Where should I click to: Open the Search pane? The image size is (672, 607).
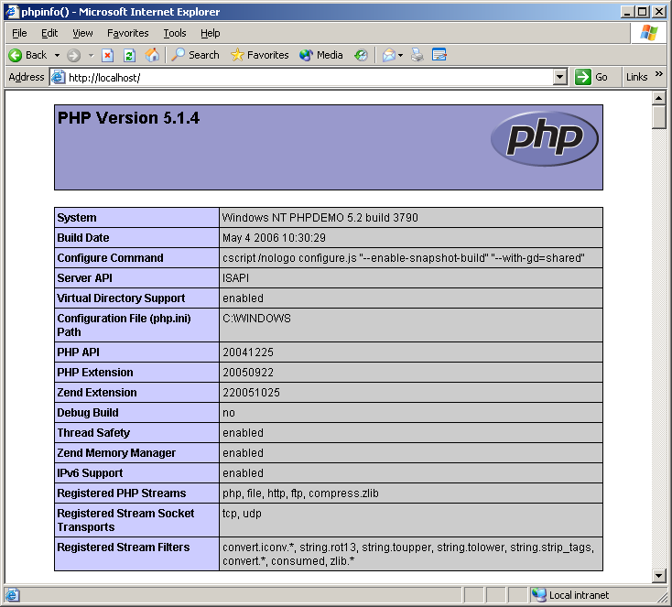coord(195,55)
